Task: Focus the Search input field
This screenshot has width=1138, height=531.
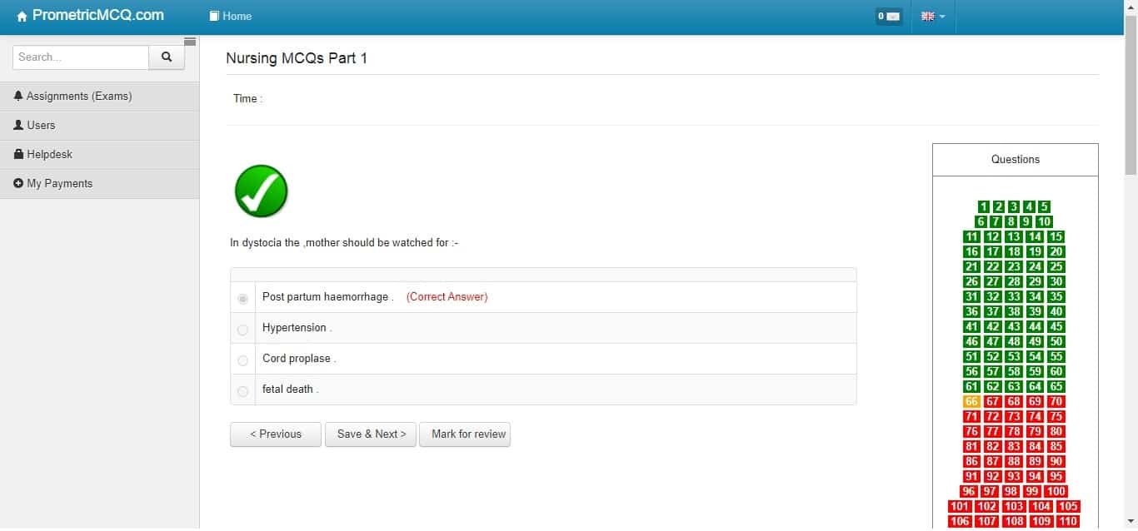Action: coord(80,57)
